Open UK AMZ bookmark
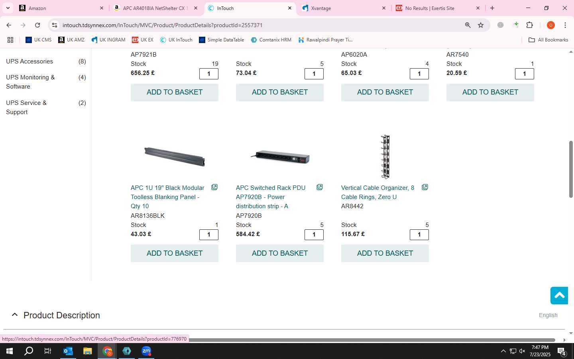The width and height of the screenshot is (574, 359). point(71,40)
